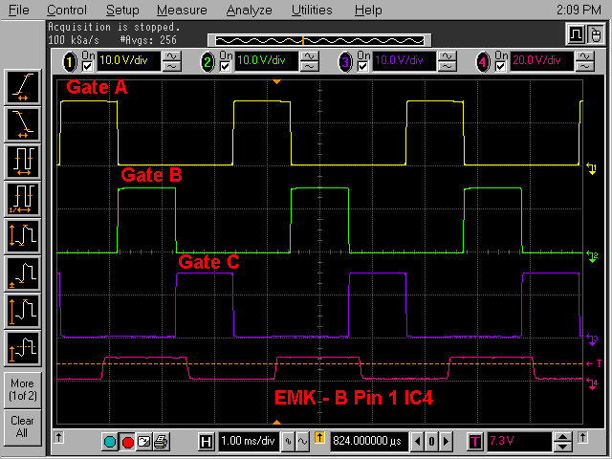Viewport: 612px width, 459px height.
Task: Click the period measurement icon
Action: (x=23, y=160)
